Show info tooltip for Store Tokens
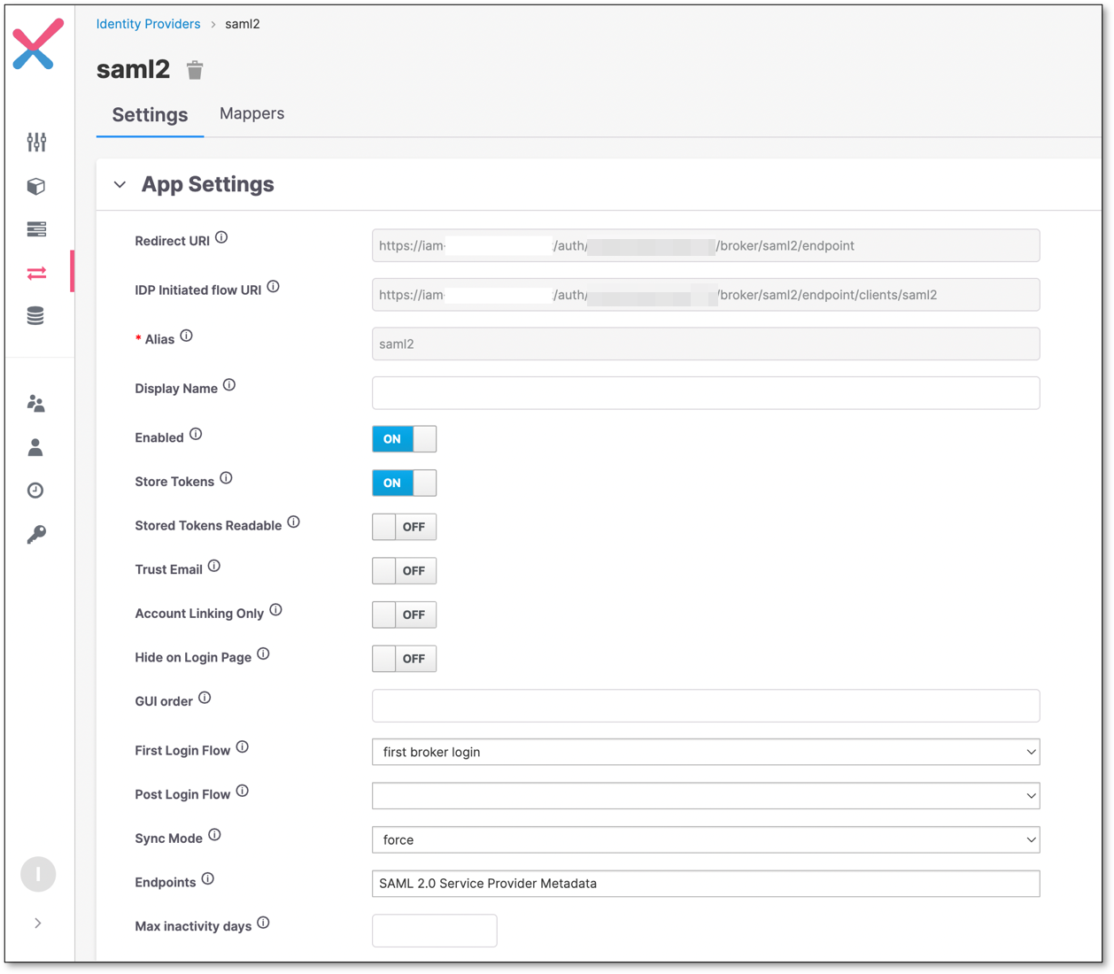Image resolution: width=1114 pixels, height=974 pixels. [226, 478]
